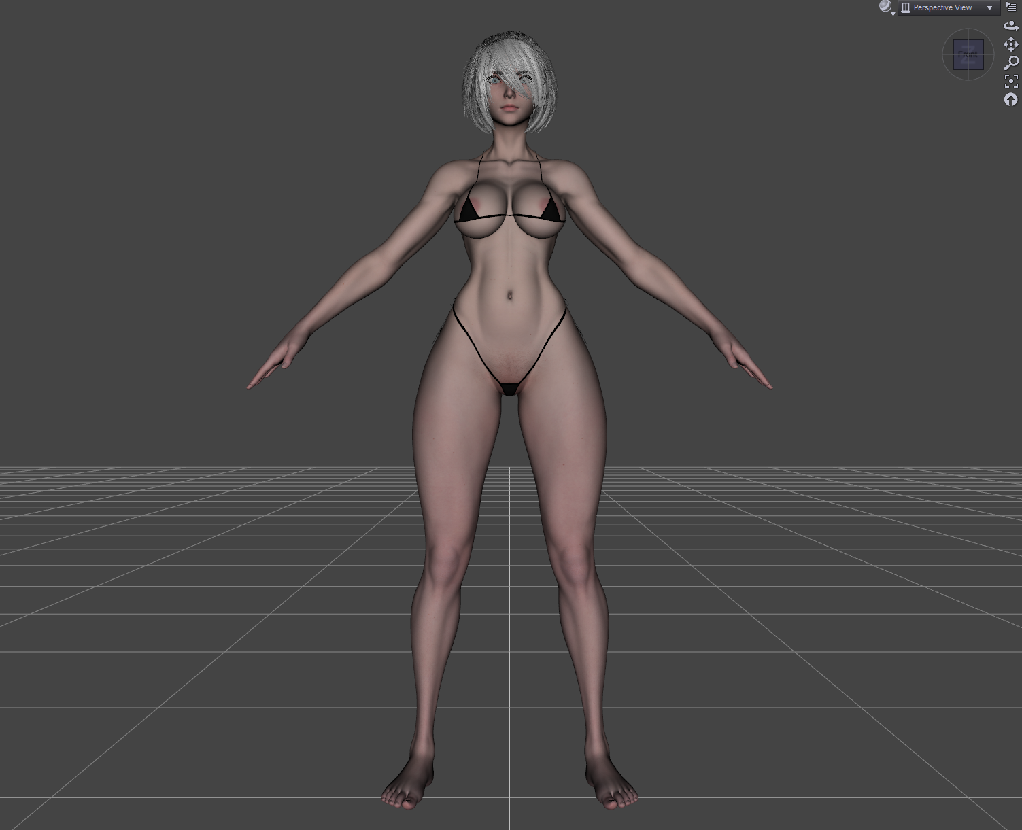1022x830 pixels.
Task: Click the Front face of the view cube
Action: click(x=968, y=54)
